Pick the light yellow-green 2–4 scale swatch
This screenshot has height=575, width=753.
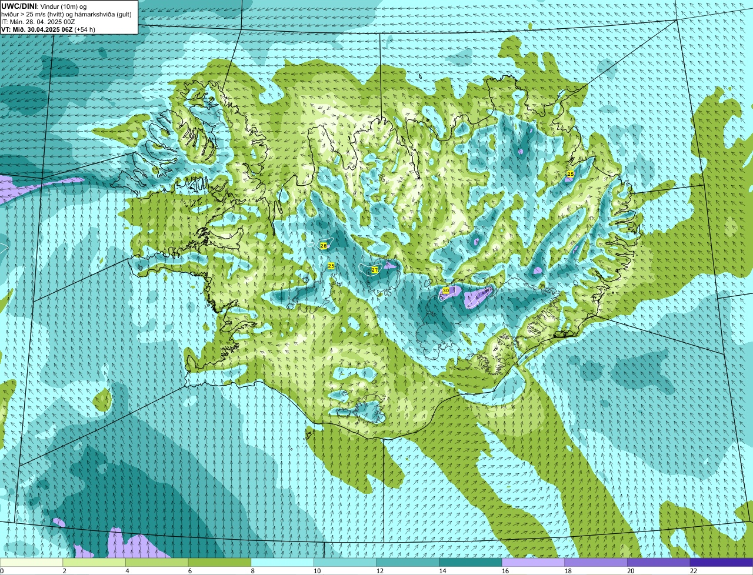(x=94, y=562)
